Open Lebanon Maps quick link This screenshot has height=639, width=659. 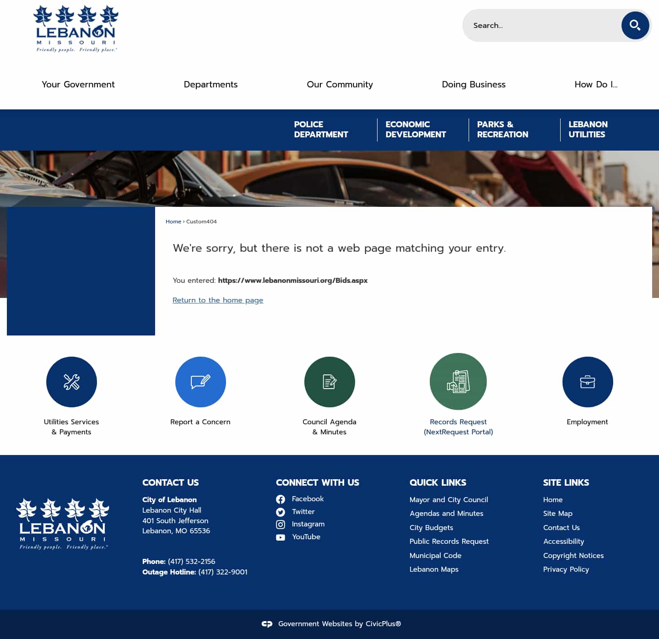(434, 569)
